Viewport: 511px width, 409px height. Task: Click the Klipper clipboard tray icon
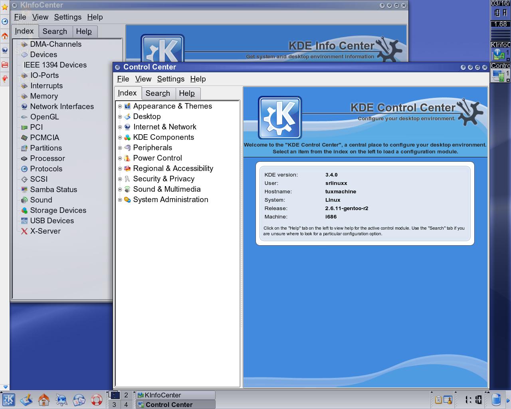click(x=438, y=399)
